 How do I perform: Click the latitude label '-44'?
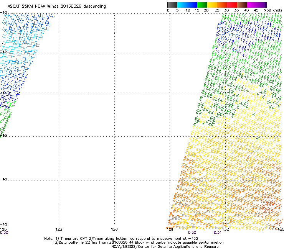[3, 93]
